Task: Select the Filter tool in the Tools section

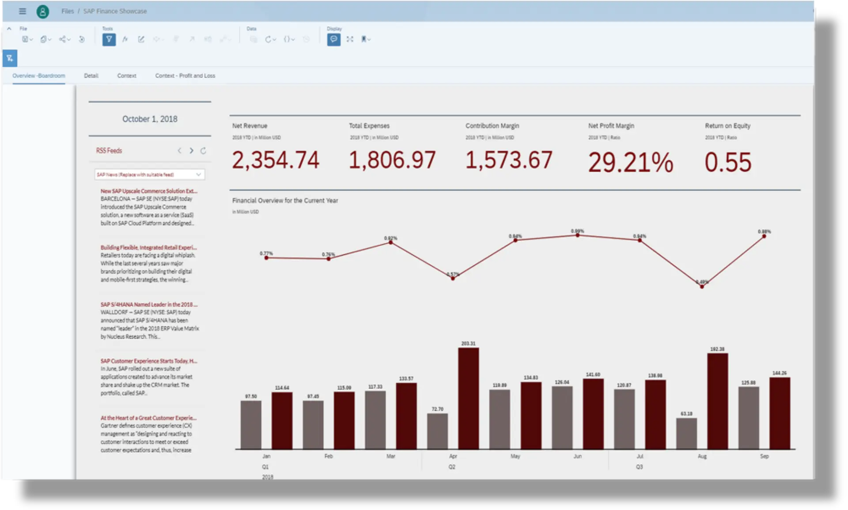Action: coord(109,39)
